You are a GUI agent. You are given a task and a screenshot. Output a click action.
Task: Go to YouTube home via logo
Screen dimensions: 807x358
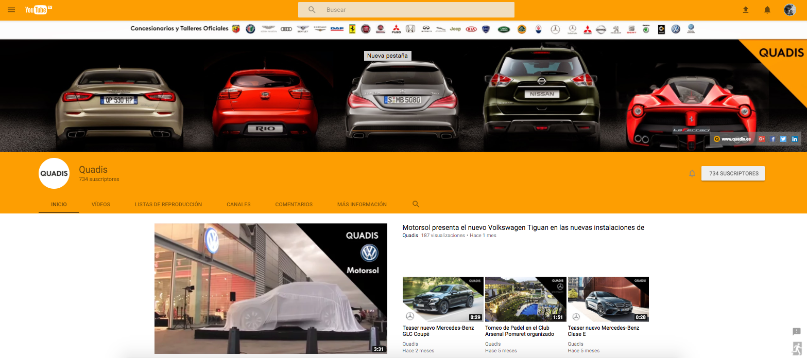click(x=39, y=10)
